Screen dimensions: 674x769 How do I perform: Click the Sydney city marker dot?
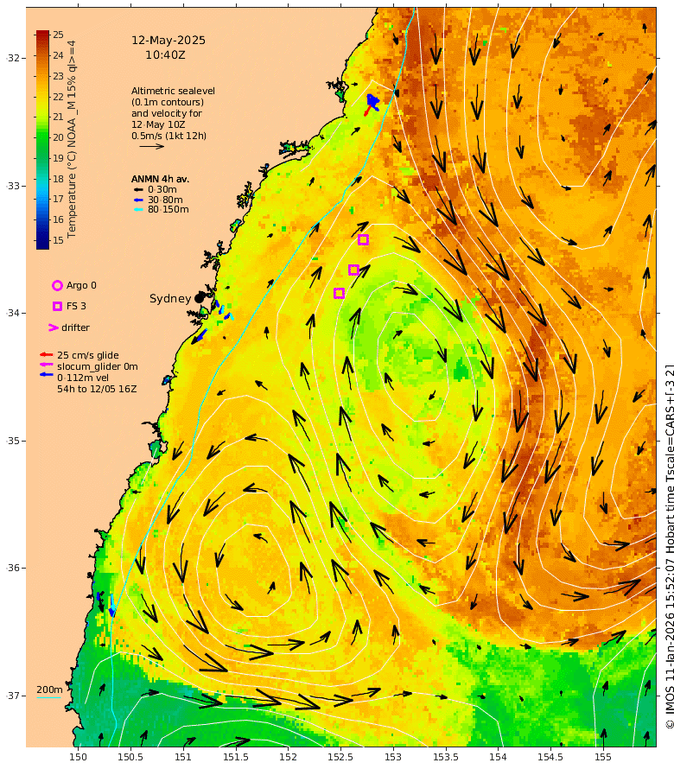[199, 298]
